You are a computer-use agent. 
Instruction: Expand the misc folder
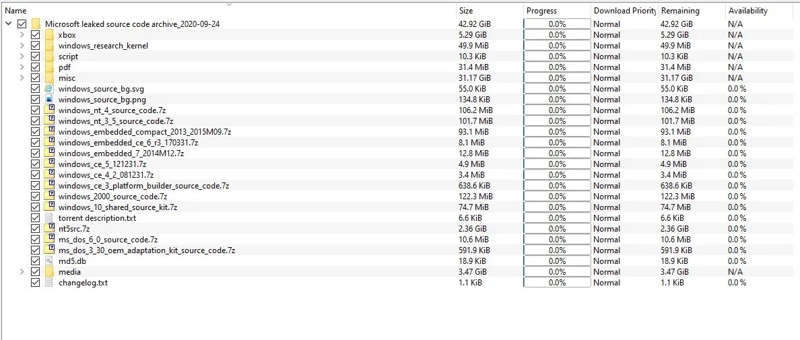point(22,78)
